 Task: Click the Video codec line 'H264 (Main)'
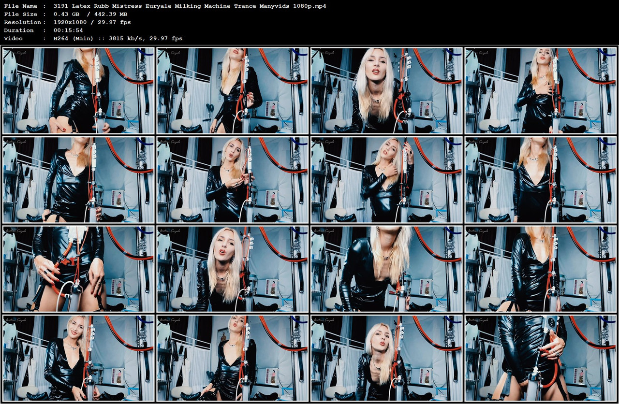(75, 38)
